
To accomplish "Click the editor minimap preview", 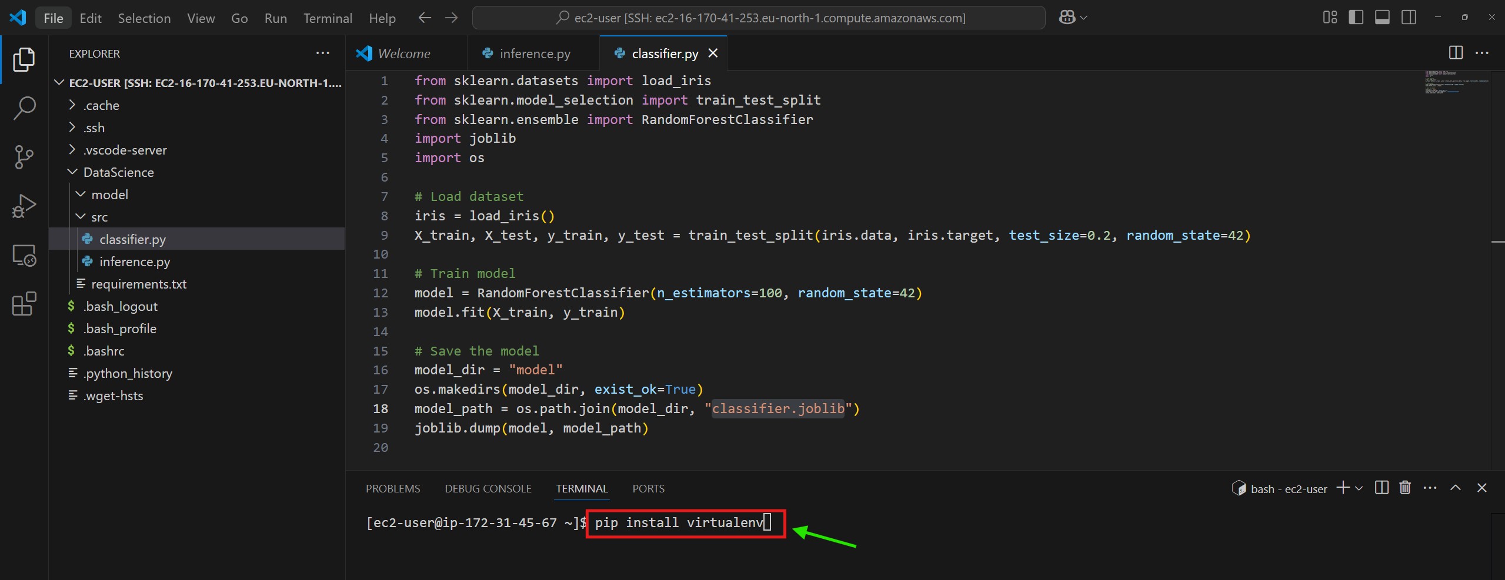I will pos(1456,82).
